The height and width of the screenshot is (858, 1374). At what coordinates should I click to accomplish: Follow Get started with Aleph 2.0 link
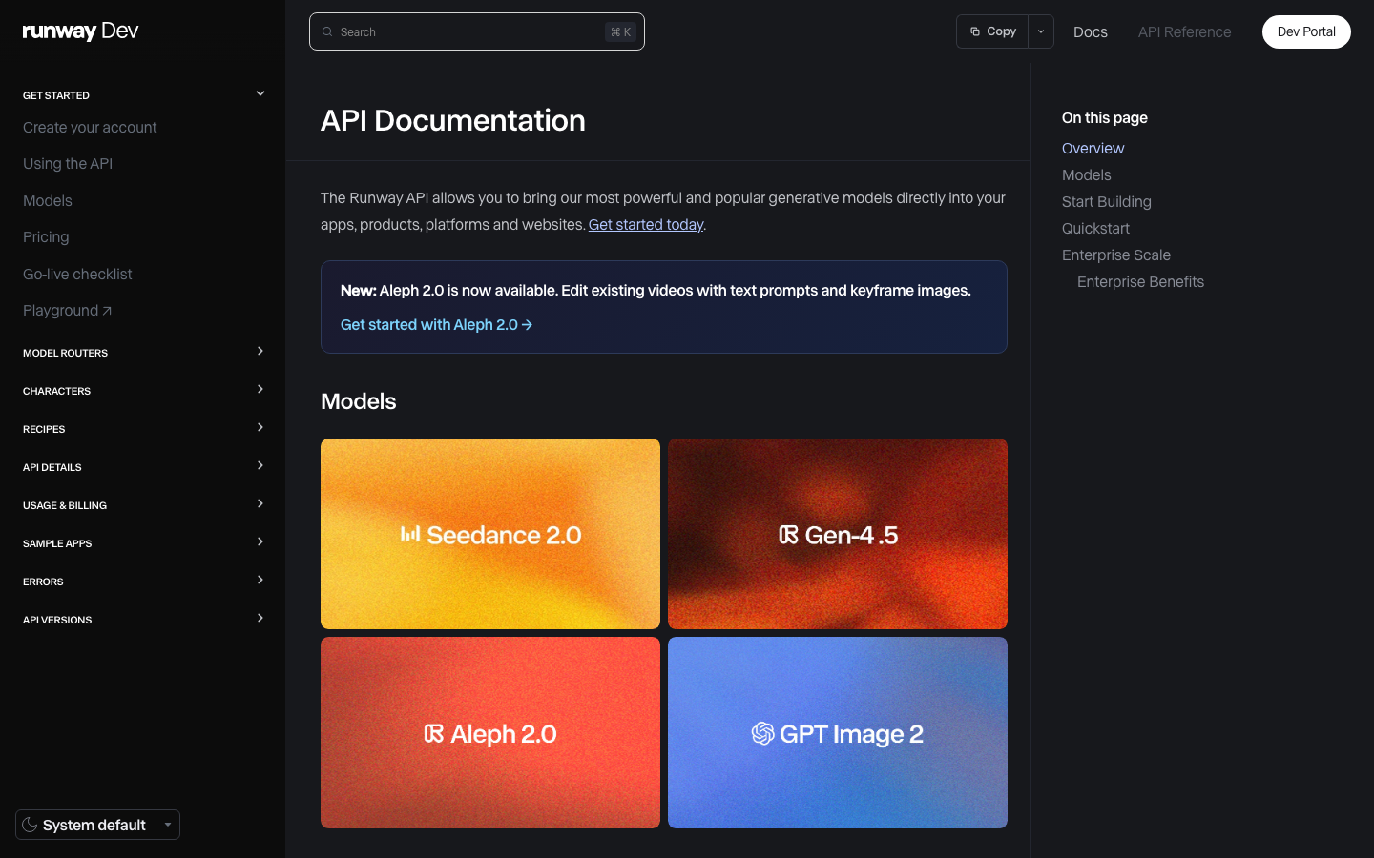(x=436, y=325)
